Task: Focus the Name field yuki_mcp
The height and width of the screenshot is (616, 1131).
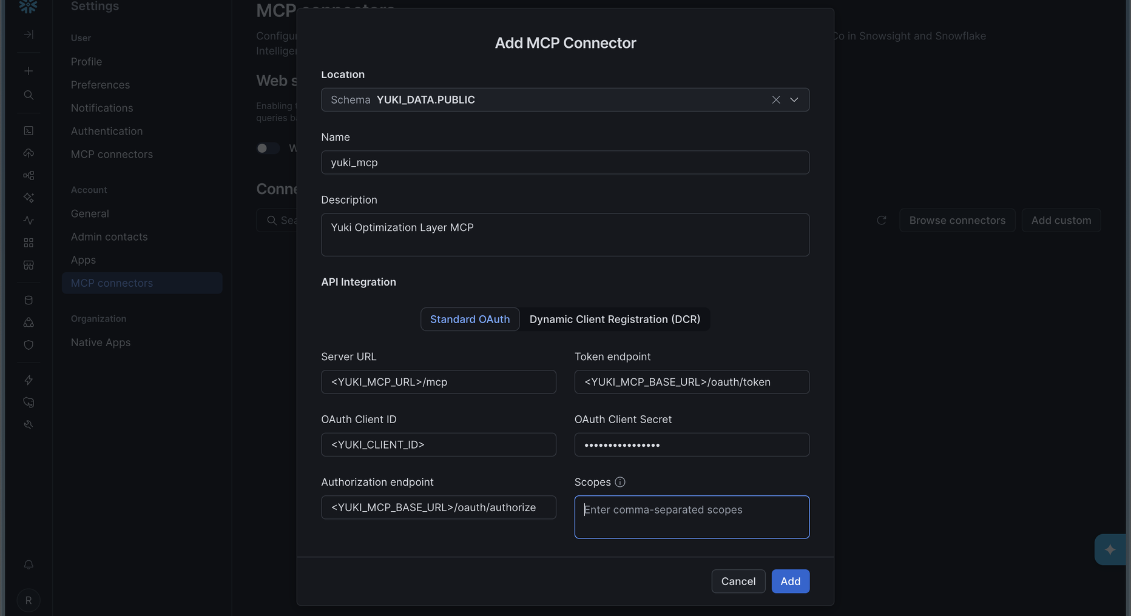Action: [x=565, y=162]
